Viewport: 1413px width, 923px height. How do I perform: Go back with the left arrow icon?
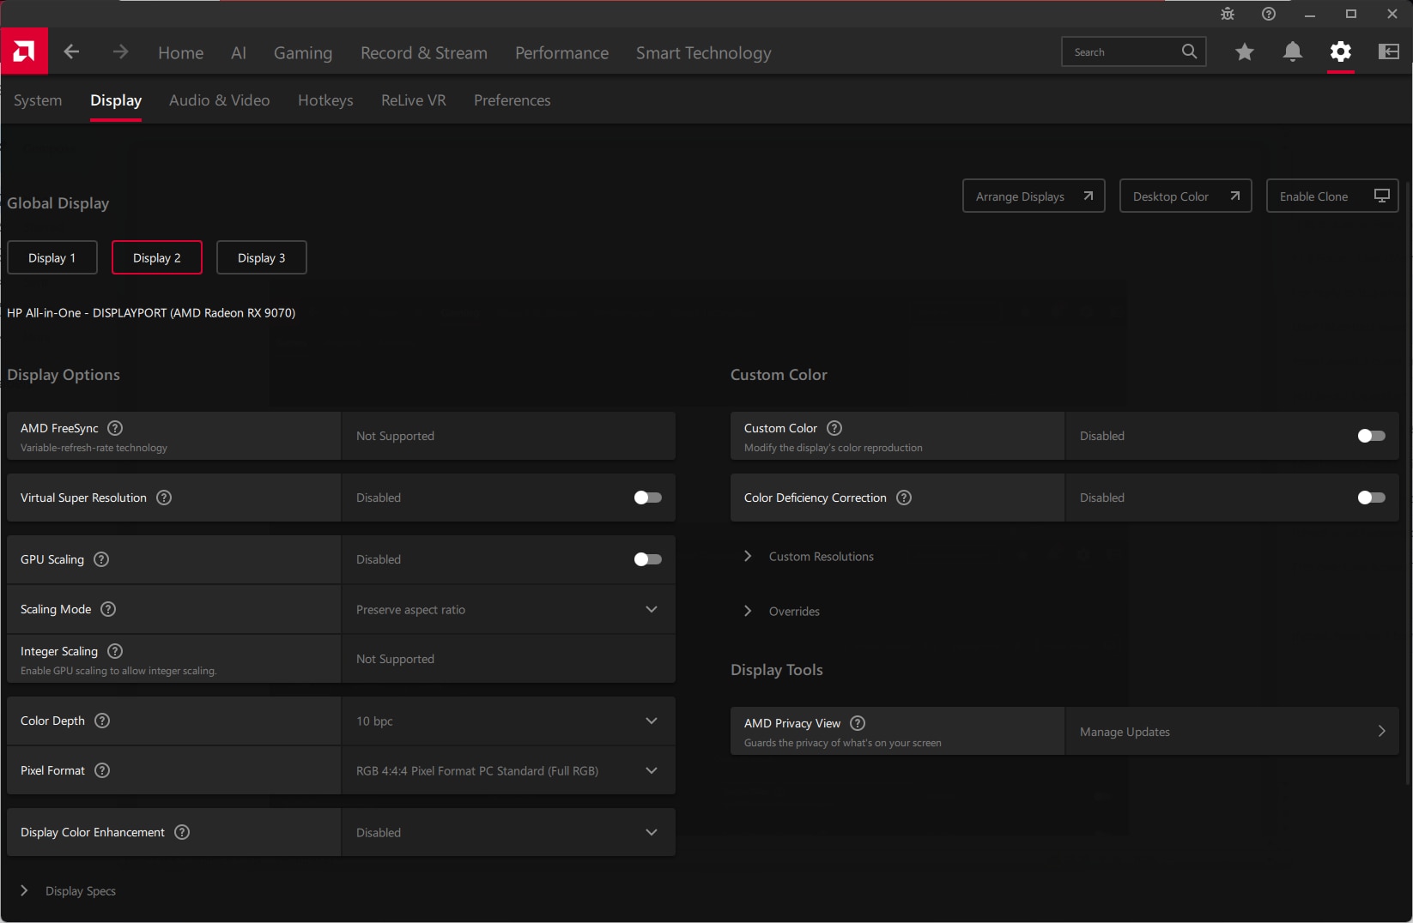(72, 52)
